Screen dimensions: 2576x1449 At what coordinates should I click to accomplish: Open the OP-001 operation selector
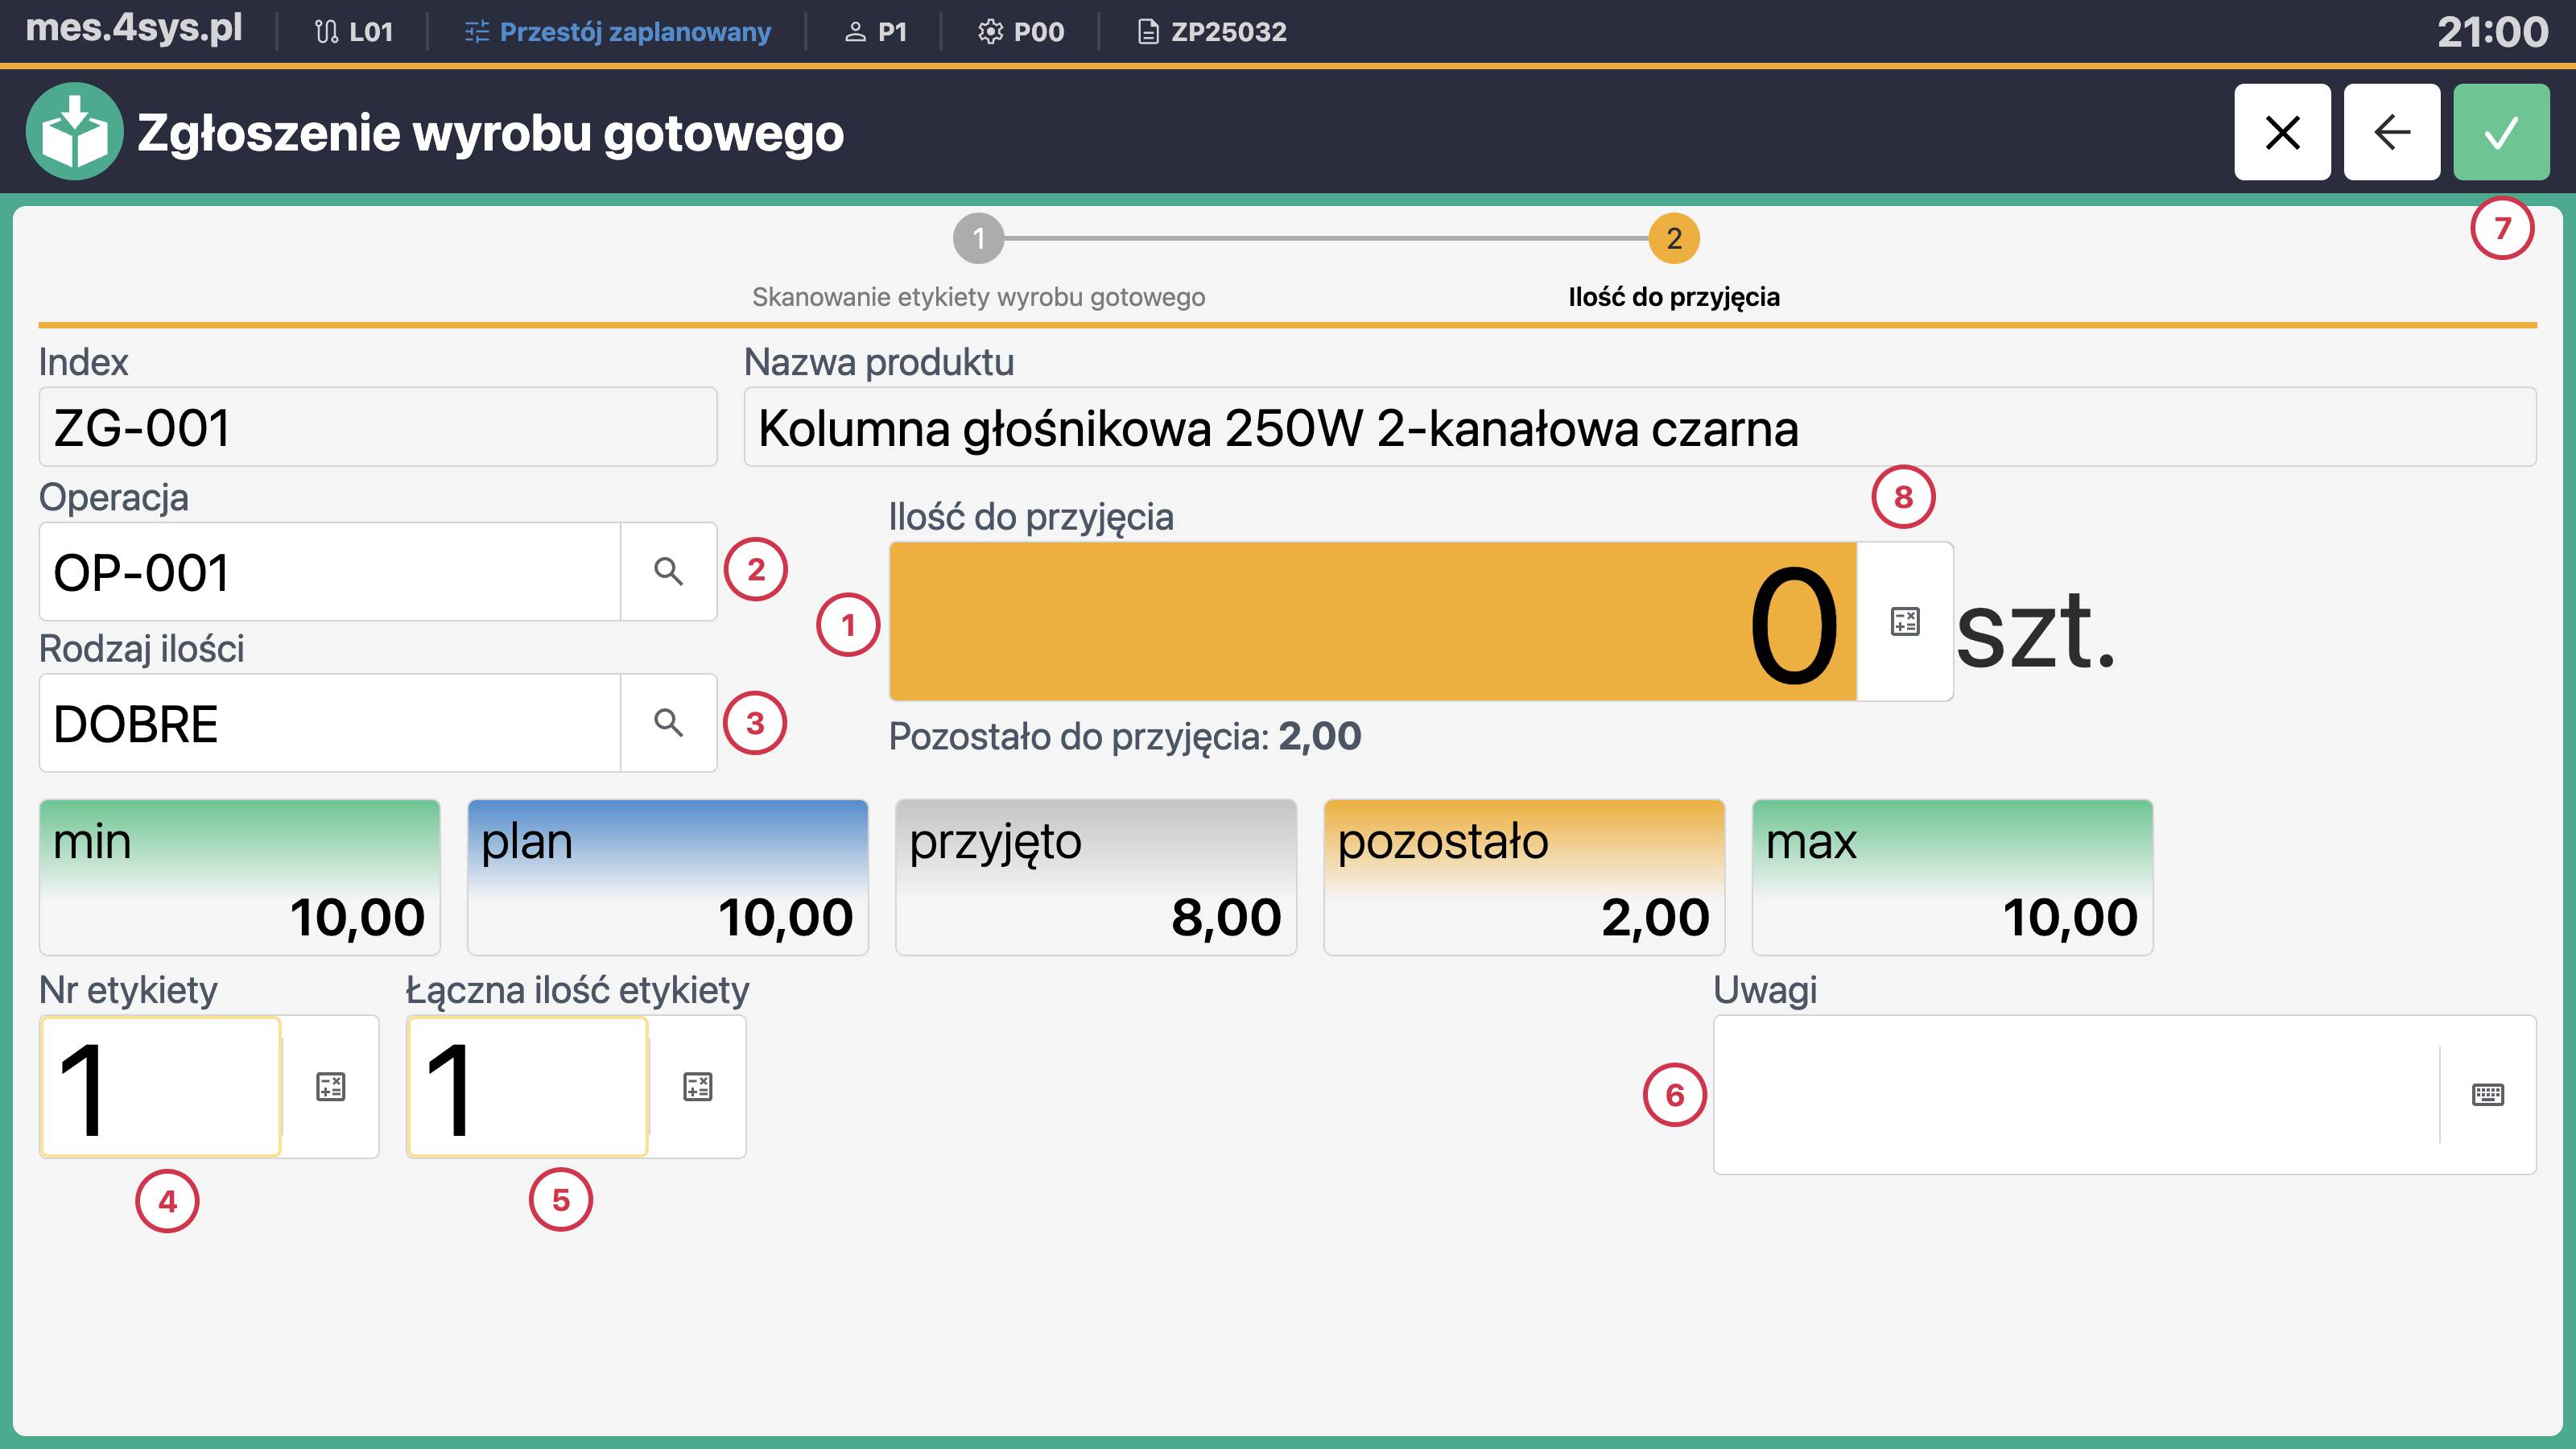330,571
